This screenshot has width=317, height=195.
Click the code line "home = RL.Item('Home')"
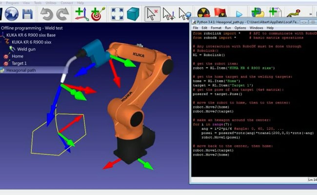click(217, 81)
